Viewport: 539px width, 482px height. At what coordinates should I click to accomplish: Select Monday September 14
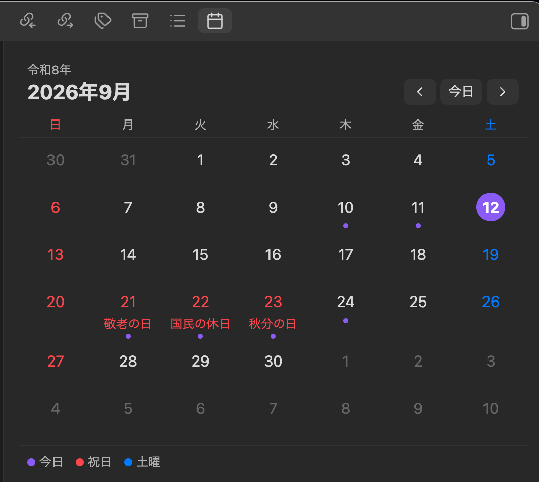pos(128,255)
